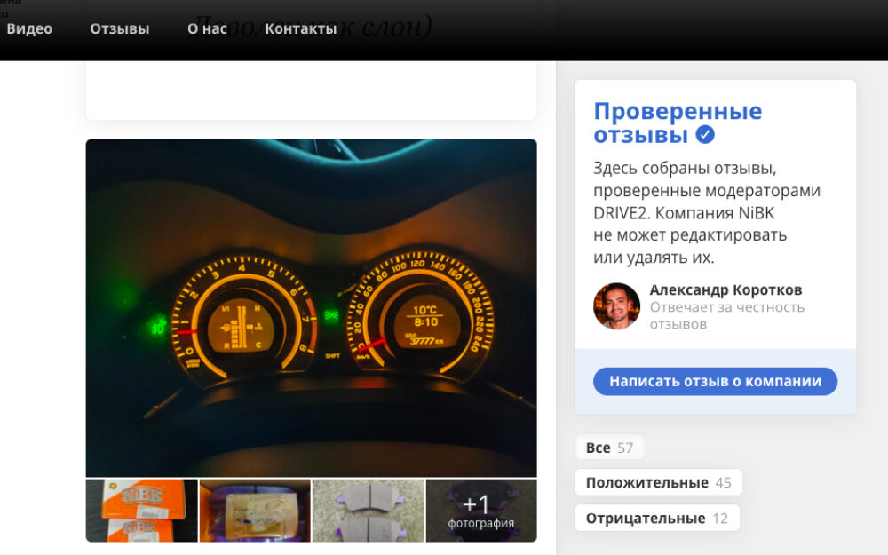Click the Александр Коротков name
The height and width of the screenshot is (555, 888).
click(x=725, y=290)
